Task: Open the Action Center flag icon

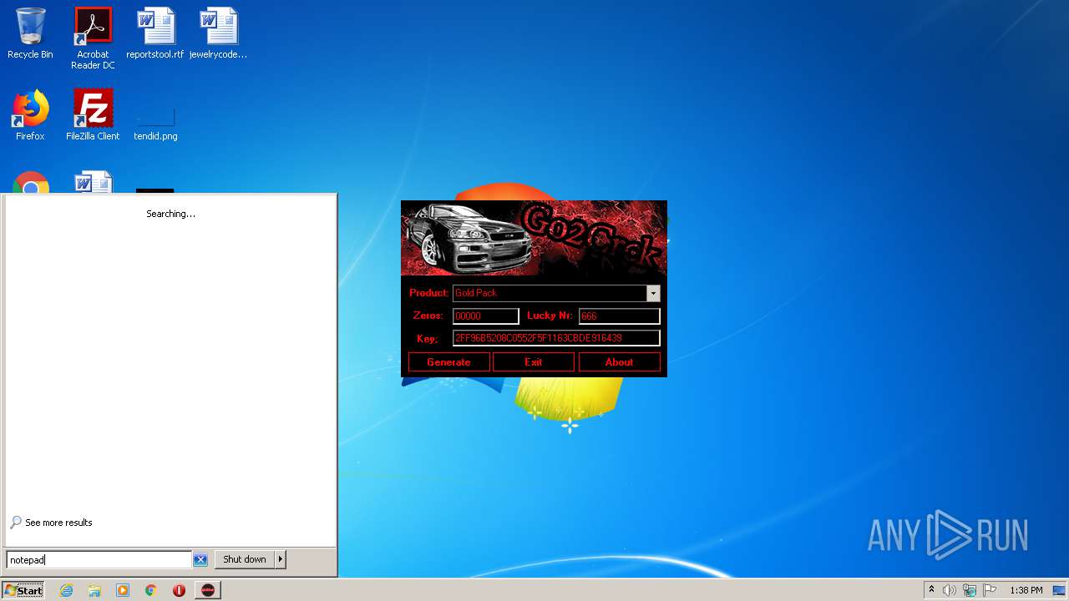Action: [x=990, y=590]
